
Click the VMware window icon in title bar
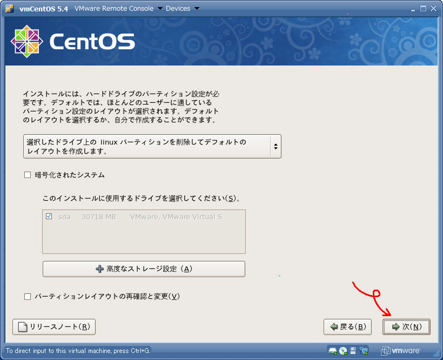point(9,9)
